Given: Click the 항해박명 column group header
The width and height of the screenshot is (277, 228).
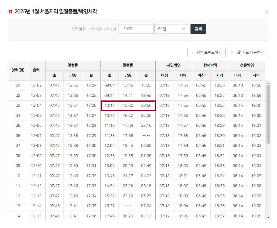Looking at the screenshot, I should click(210, 65).
